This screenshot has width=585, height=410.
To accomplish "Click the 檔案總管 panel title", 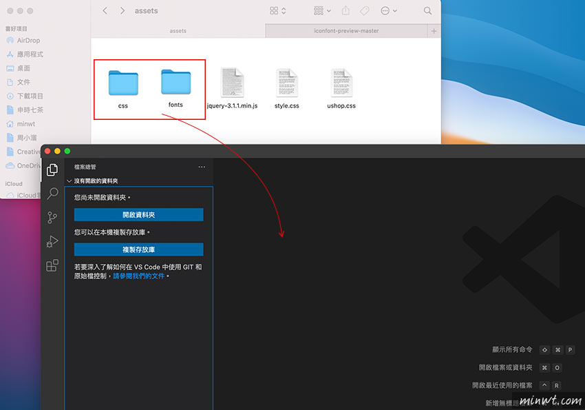I will click(x=85, y=167).
